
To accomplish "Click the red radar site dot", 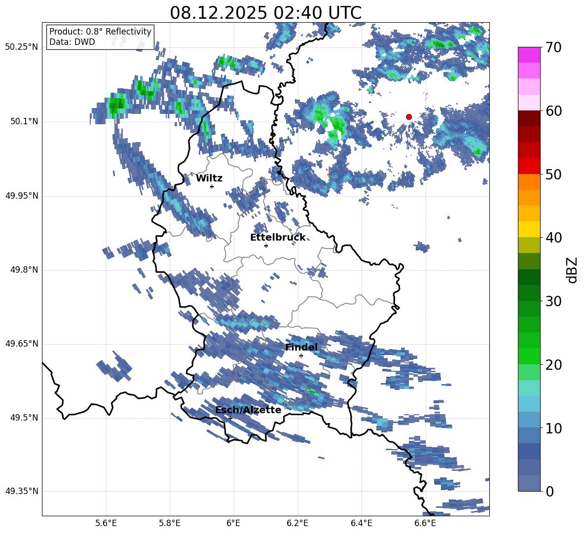I will point(409,117).
